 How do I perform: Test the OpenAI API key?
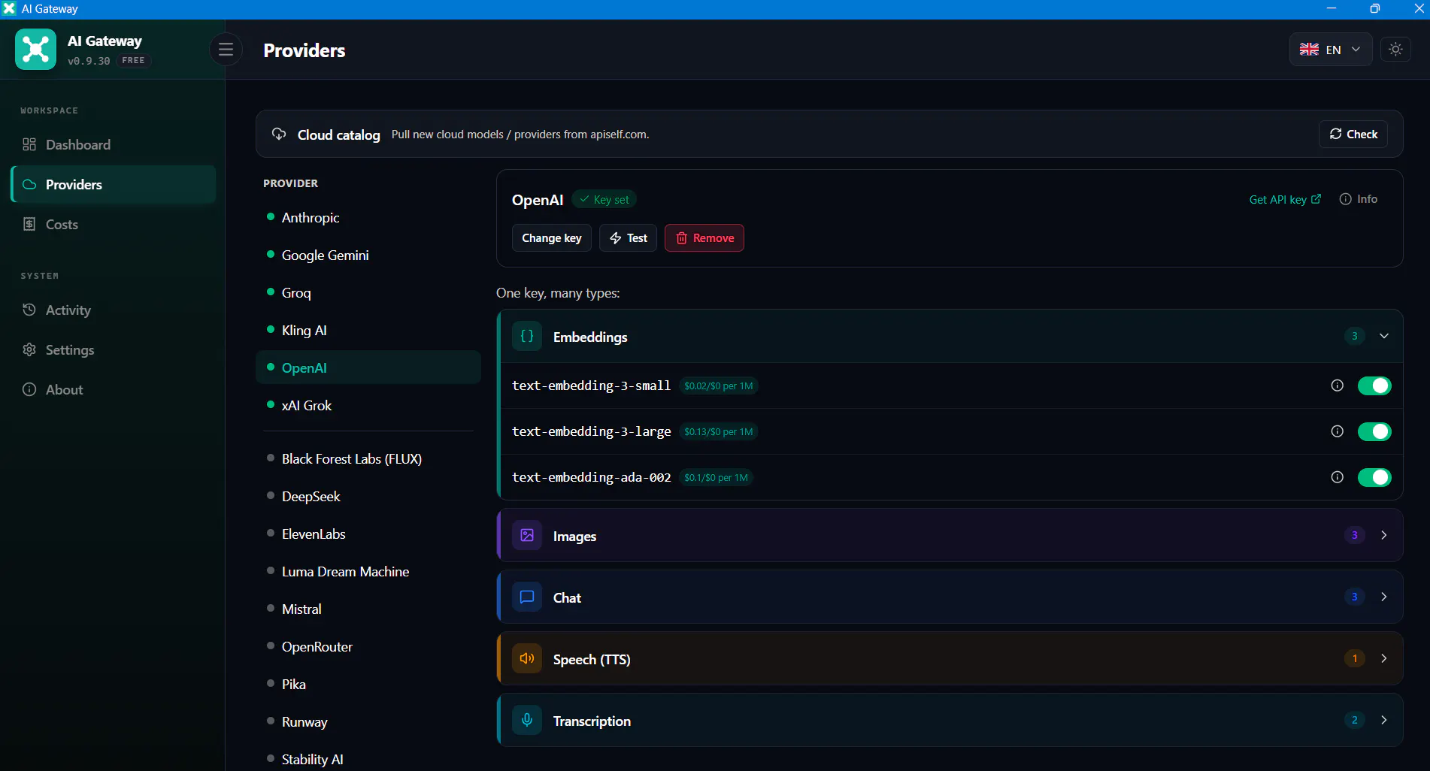629,237
